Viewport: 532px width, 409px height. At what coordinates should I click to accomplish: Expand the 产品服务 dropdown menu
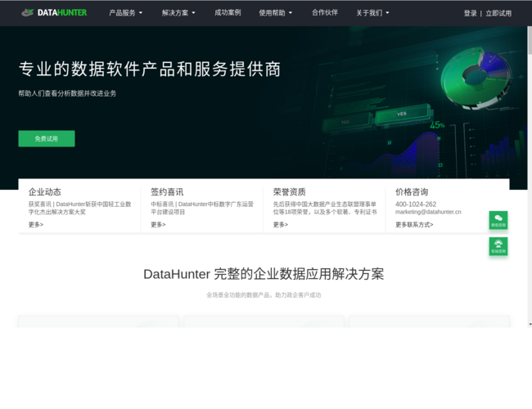click(x=125, y=13)
